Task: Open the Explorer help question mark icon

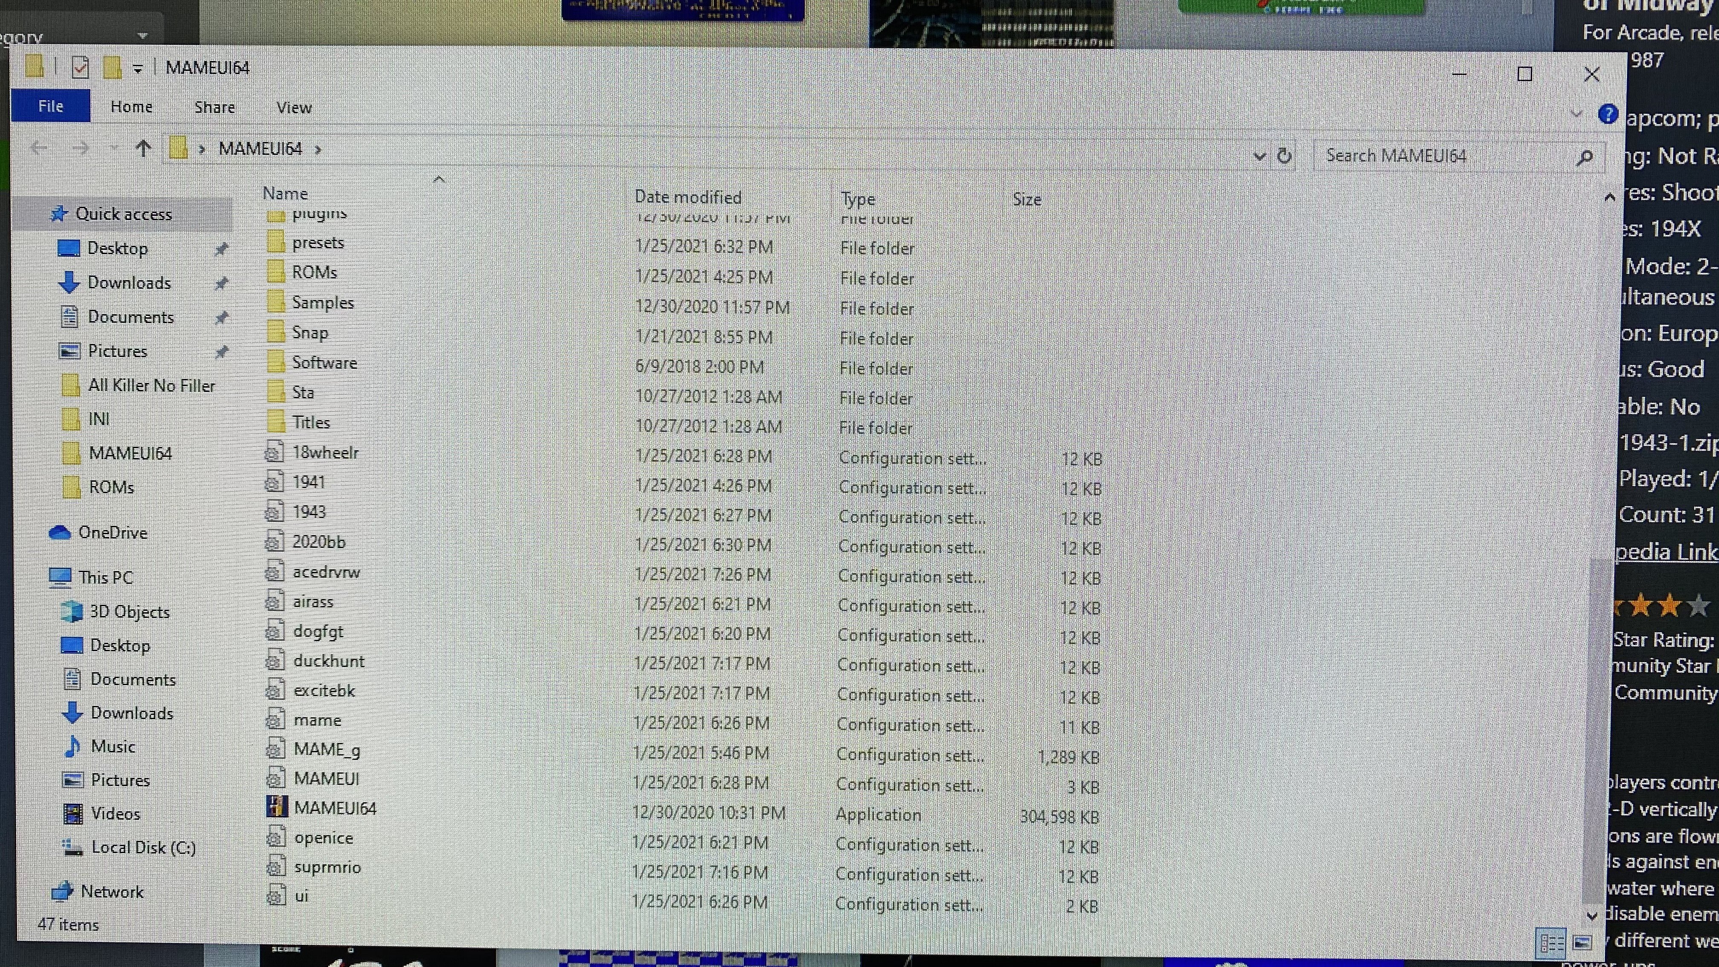Action: pyautogui.click(x=1608, y=114)
